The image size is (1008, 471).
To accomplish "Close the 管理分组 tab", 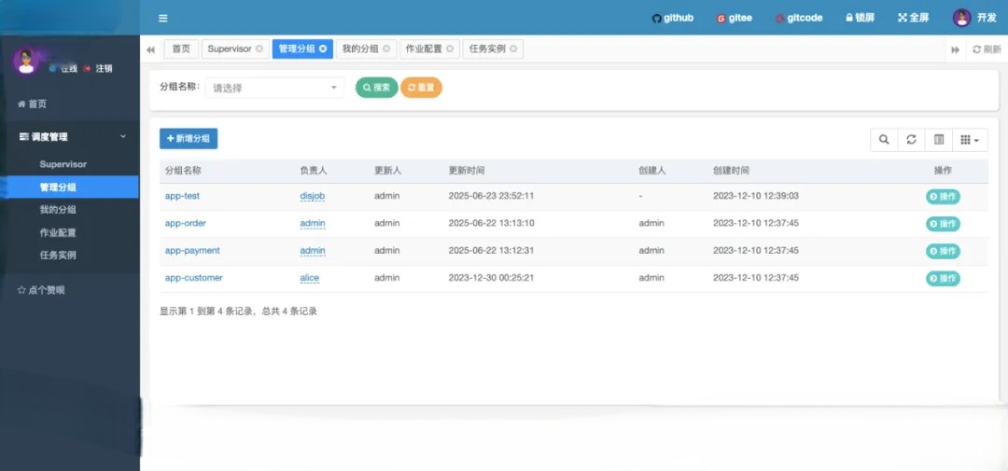I will 323,48.
